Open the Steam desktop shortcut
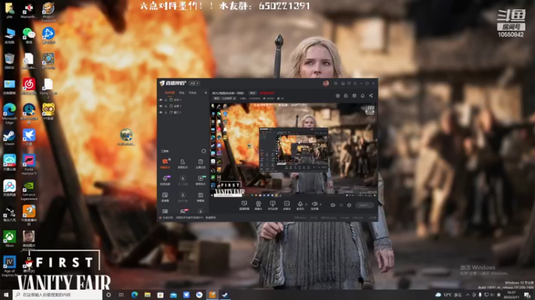 (x=9, y=138)
